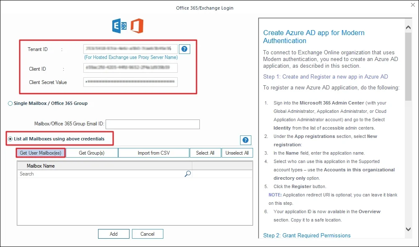Click the 'Tenant ID' label
This screenshot has height=247, width=419.
pyautogui.click(x=38, y=49)
